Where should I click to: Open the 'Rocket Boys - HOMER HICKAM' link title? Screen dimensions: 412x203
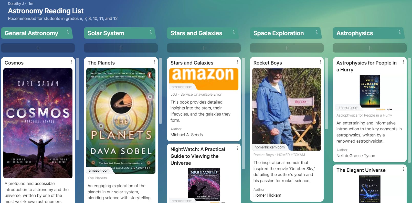[279, 155]
